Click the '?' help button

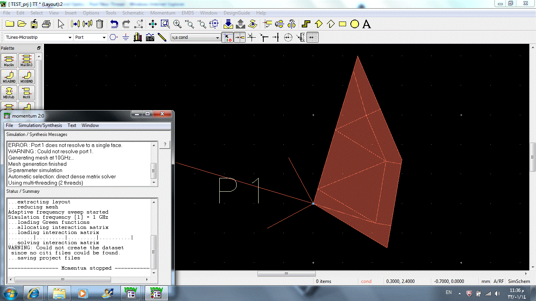[x=165, y=145]
